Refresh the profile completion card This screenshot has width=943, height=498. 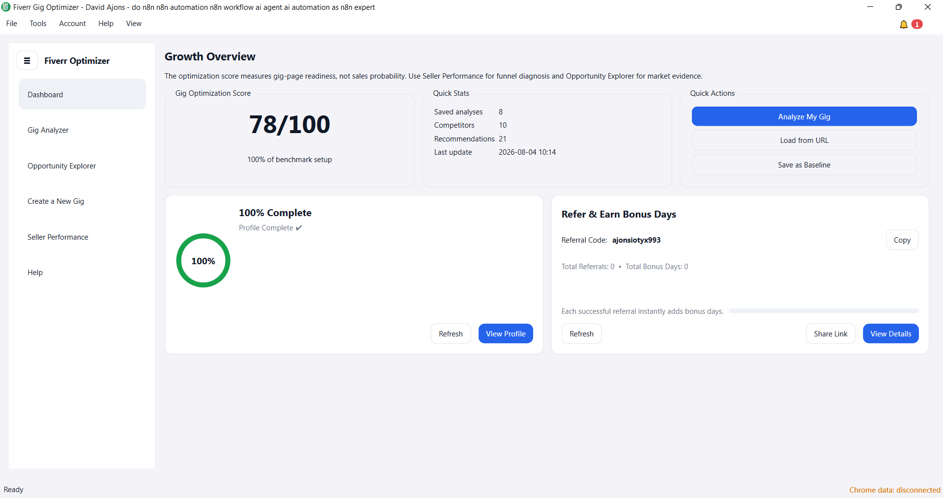(451, 333)
